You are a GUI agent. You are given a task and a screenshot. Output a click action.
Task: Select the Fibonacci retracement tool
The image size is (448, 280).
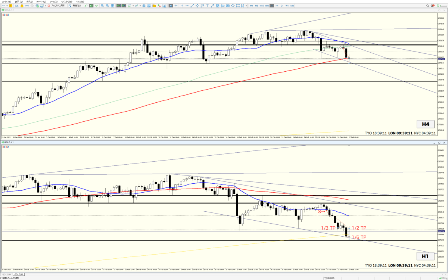pyautogui.click(x=202, y=6)
